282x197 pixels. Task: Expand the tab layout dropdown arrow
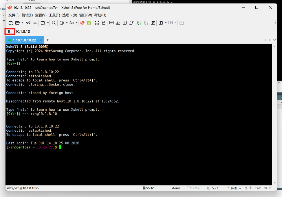tap(175, 23)
